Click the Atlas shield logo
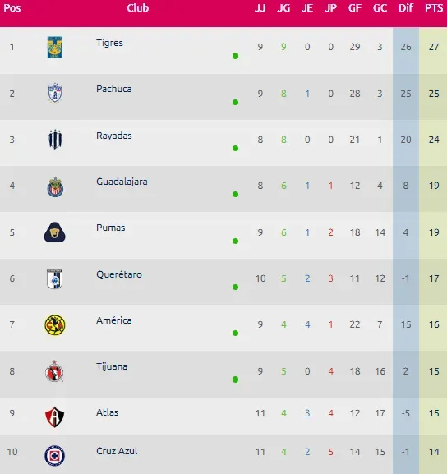Image resolution: width=447 pixels, height=474 pixels. tap(54, 416)
